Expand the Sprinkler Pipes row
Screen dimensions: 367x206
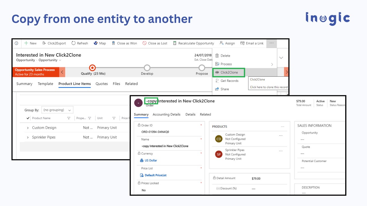point(28,137)
